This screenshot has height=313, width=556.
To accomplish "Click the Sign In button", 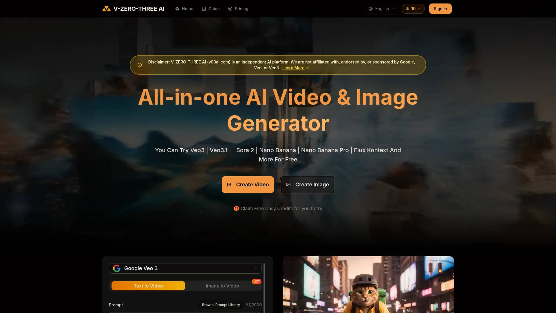I will [x=440, y=9].
